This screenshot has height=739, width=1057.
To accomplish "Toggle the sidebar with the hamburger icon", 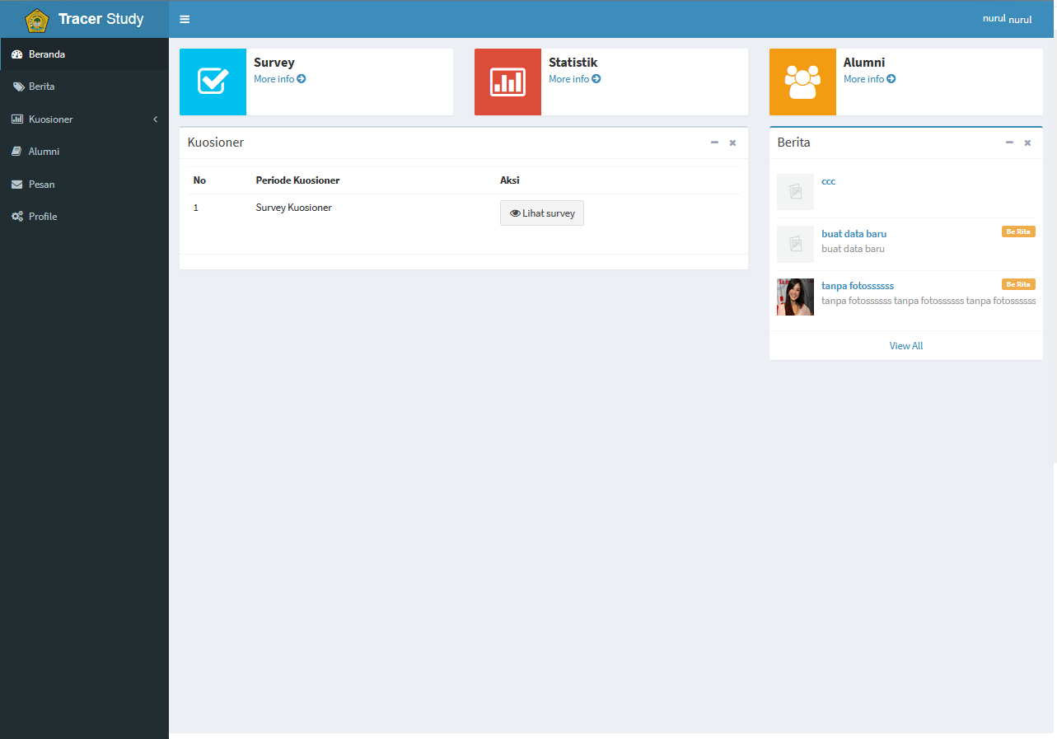I will tap(185, 19).
